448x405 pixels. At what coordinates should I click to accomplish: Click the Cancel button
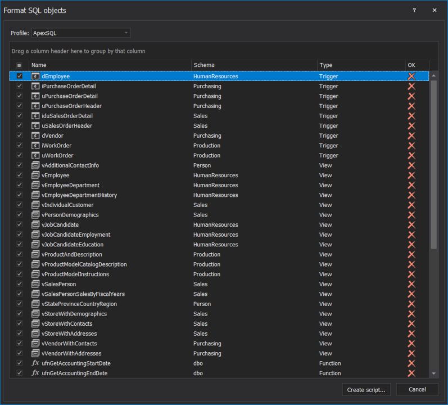417,390
